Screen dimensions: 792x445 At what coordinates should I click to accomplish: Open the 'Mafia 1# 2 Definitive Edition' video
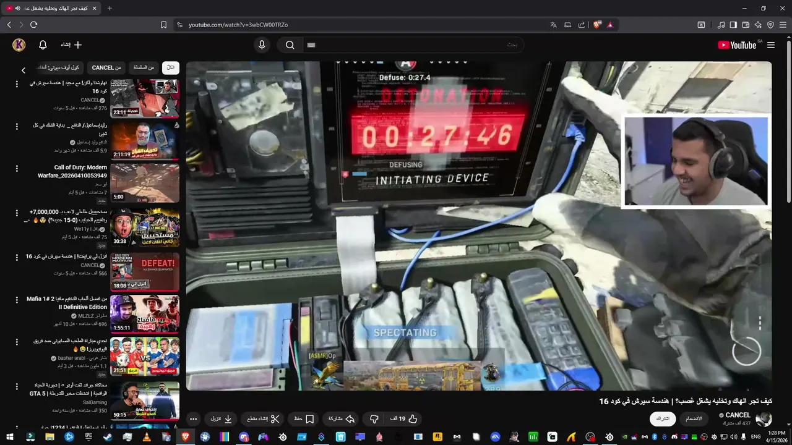67,303
